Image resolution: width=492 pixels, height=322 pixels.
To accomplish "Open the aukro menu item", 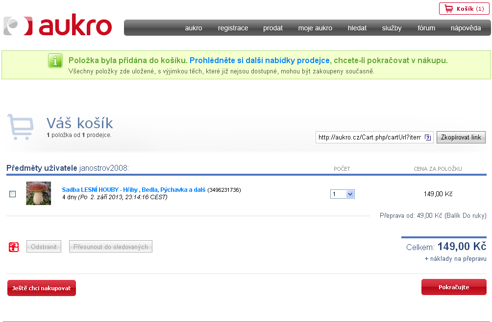I will (194, 28).
